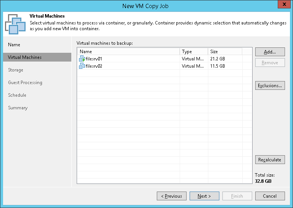Go to the Storage step
The image size is (293, 208).
16,70
